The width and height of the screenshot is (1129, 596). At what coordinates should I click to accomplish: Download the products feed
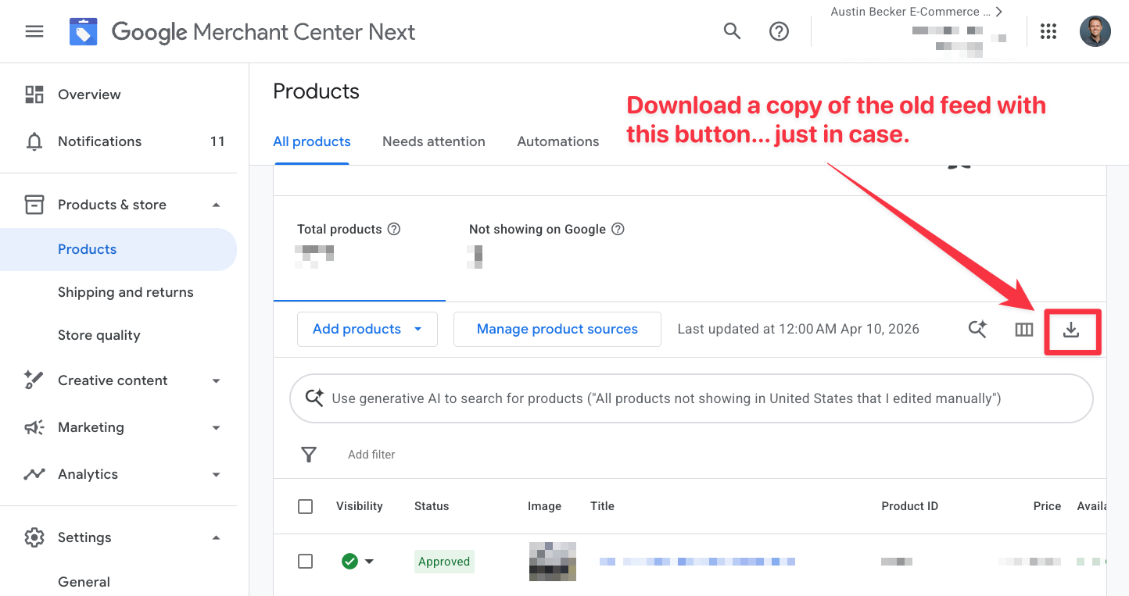(1071, 330)
